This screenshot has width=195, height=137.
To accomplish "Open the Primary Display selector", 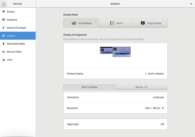I will click(115, 74).
